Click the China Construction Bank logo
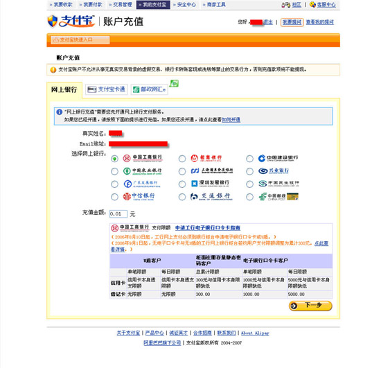The width and height of the screenshot is (381, 368). [x=278, y=158]
